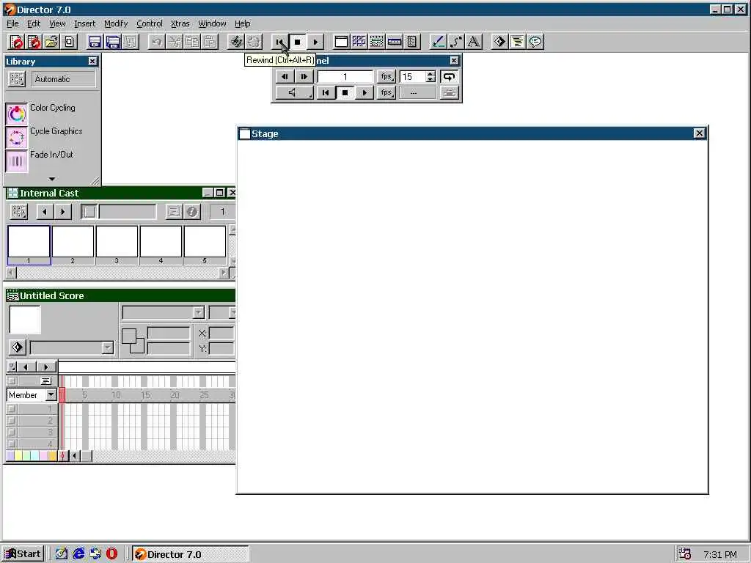Click the tempo stepper arrows beside 15
Screen dimensions: 751x563
[431, 76]
